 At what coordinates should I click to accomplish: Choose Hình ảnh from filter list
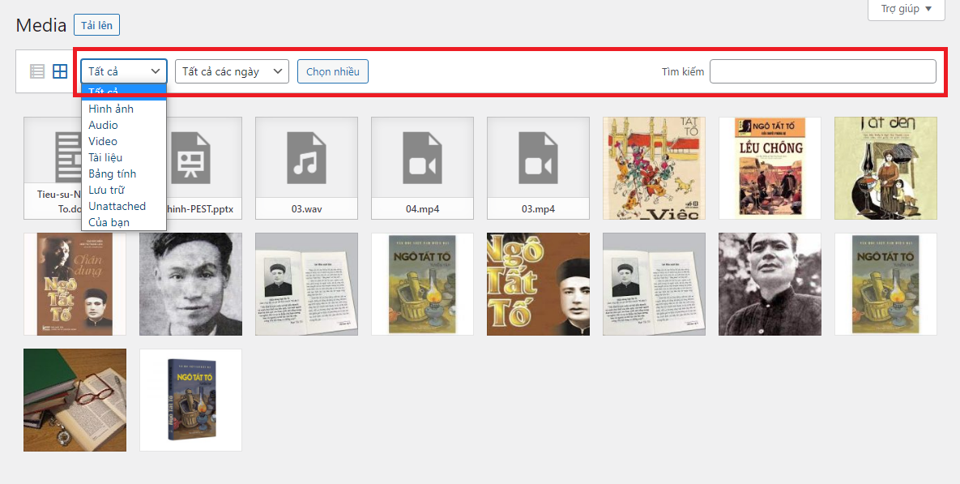111,109
